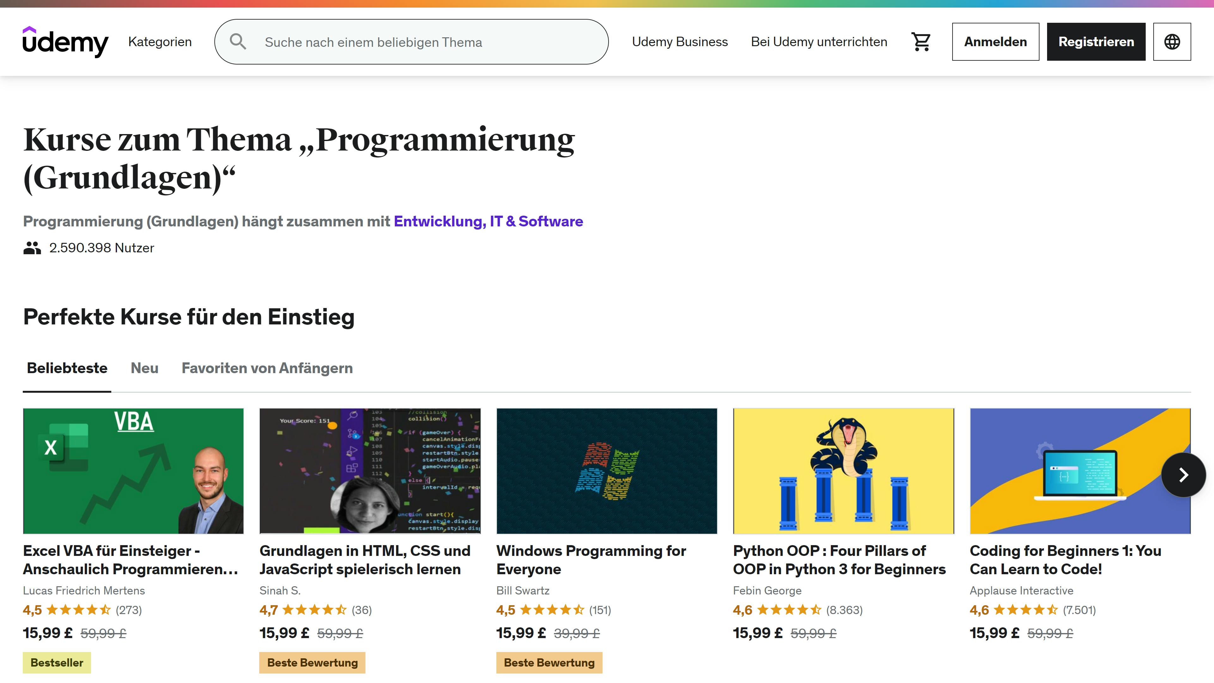Open HTML, CSS JavaScript course thumbnail
The image size is (1214, 683).
[x=370, y=471]
